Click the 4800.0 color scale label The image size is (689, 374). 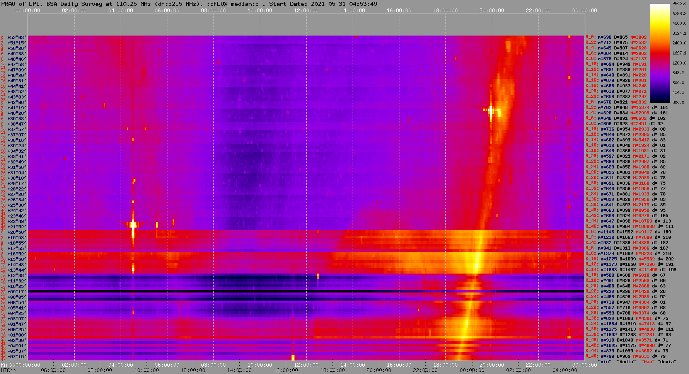(680, 23)
